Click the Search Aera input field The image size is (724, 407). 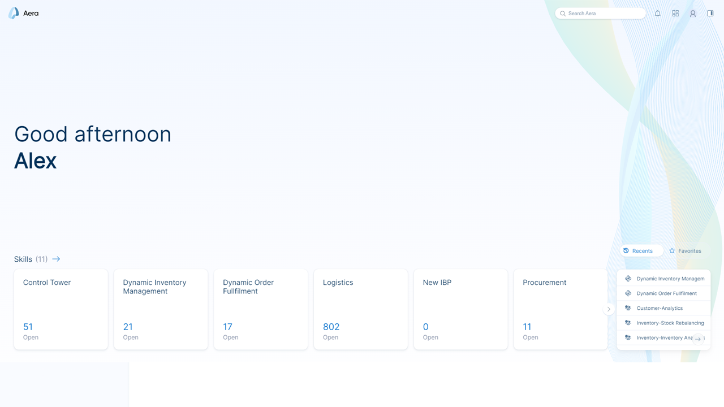point(600,13)
